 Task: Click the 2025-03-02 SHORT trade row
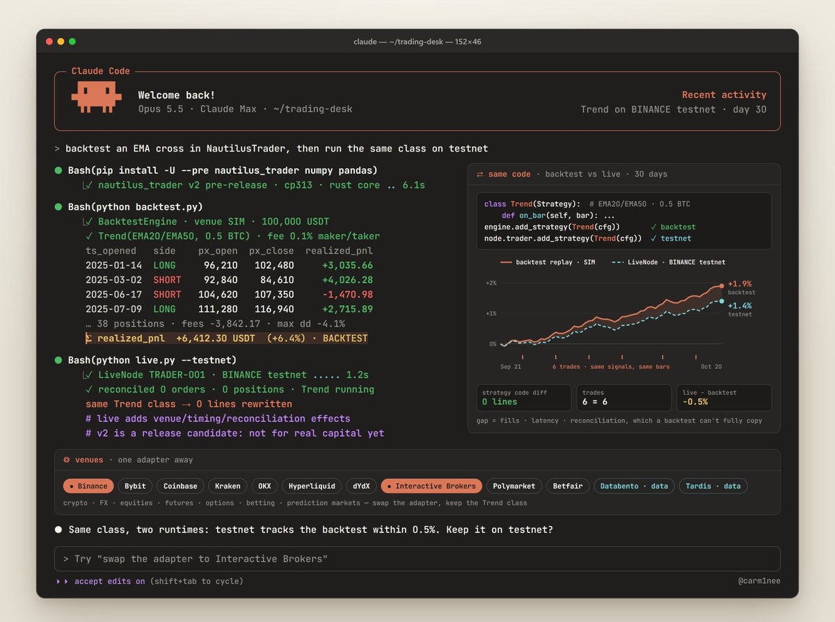[x=230, y=280]
